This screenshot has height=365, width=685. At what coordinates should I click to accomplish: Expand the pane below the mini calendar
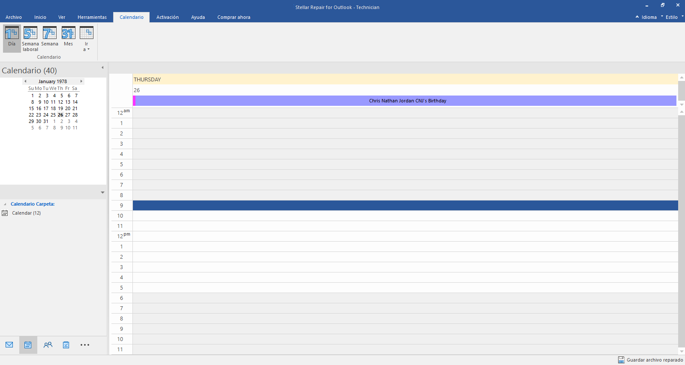pos(102,192)
